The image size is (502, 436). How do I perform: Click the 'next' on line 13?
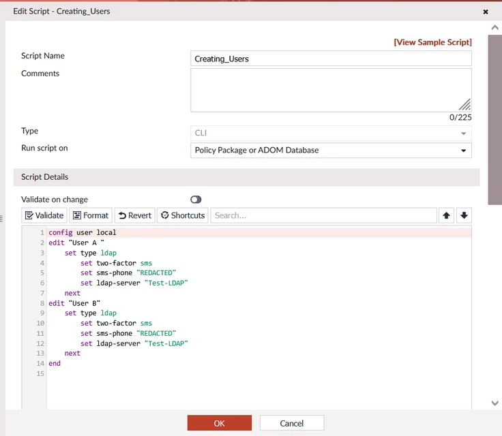(72, 354)
